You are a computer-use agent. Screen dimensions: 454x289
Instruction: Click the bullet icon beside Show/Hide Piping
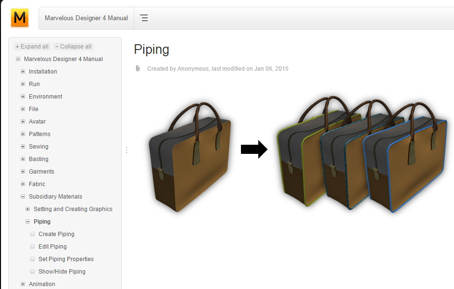[x=33, y=272]
